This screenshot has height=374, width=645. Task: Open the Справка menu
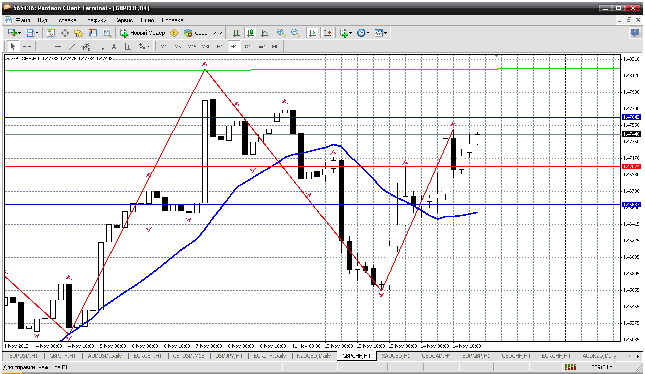pyautogui.click(x=172, y=20)
